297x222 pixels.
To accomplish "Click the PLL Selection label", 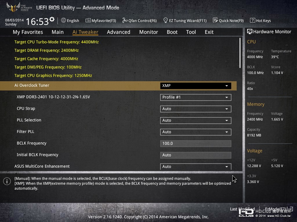I will click(x=29, y=120).
